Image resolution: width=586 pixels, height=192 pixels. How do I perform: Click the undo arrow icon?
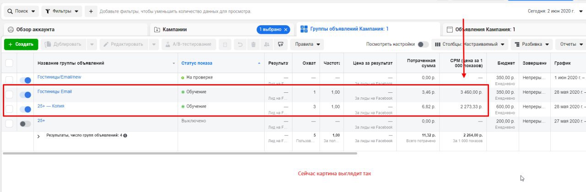pyautogui.click(x=239, y=44)
